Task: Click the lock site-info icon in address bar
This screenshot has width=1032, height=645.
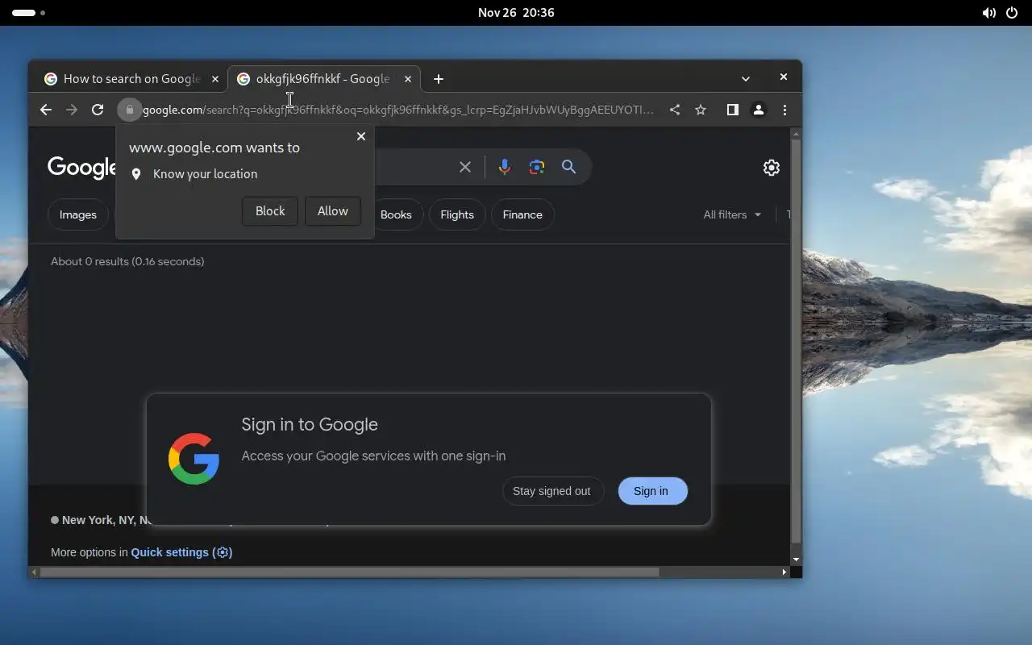Action: pos(129,110)
